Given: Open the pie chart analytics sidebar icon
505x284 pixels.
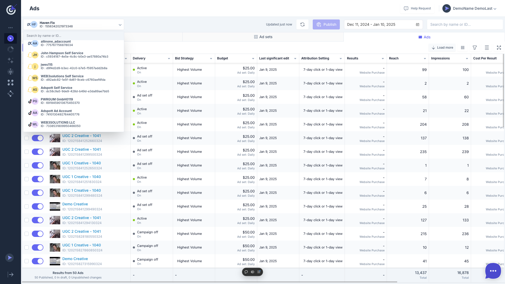Looking at the screenshot, I should click(x=11, y=49).
